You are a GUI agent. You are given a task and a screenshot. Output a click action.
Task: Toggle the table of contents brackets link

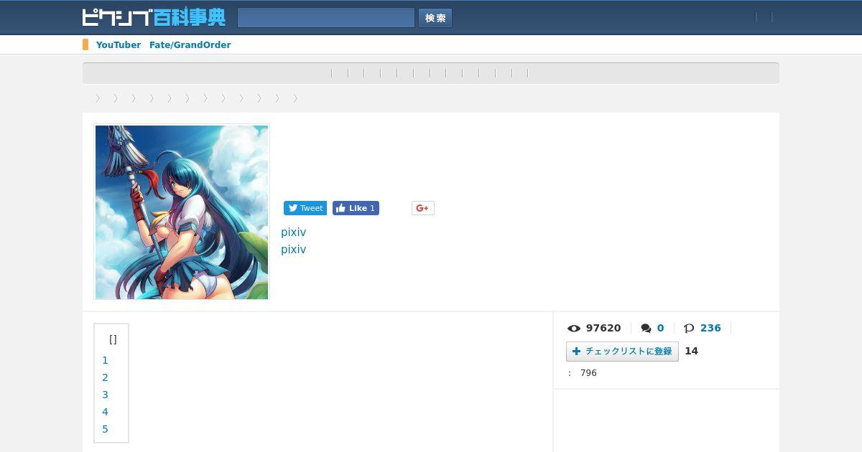(x=113, y=339)
